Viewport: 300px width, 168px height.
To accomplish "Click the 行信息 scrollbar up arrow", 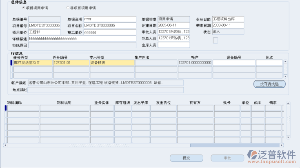I will [x=285, y=62].
